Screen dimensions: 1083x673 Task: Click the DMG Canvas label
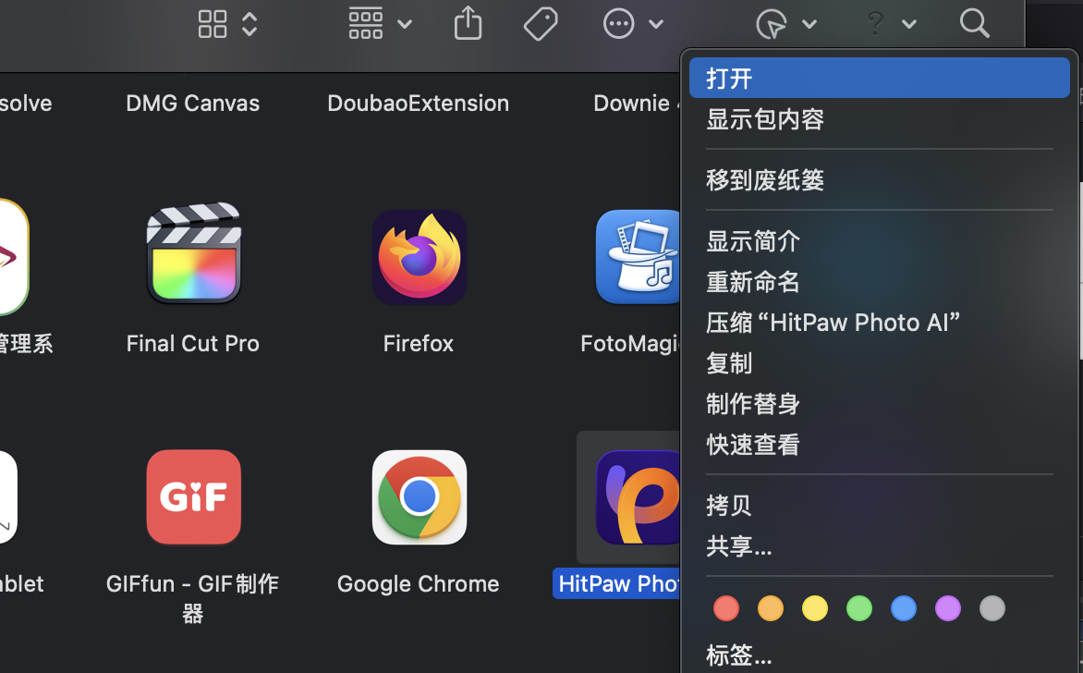pyautogui.click(x=193, y=103)
